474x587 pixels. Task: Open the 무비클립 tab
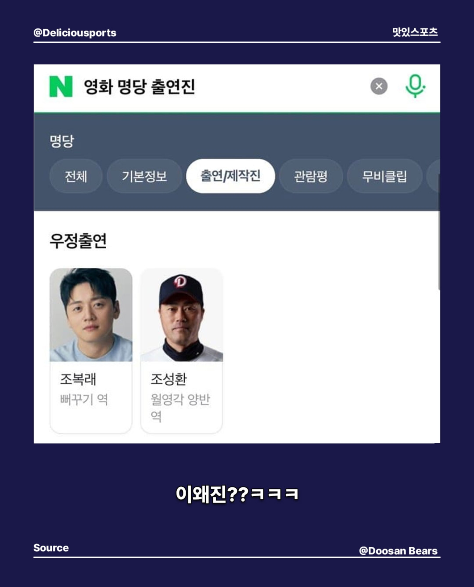tap(384, 176)
